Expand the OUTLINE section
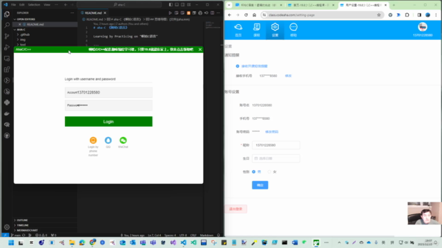This screenshot has height=248, width=442. point(22,220)
